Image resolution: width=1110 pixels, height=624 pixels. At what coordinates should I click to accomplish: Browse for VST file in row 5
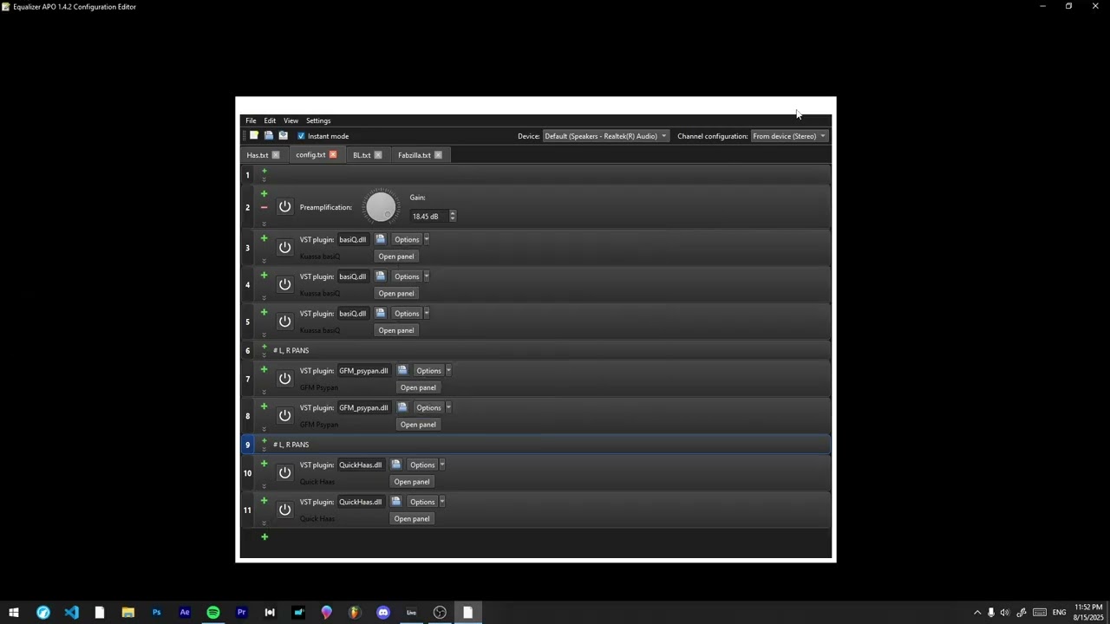380,314
